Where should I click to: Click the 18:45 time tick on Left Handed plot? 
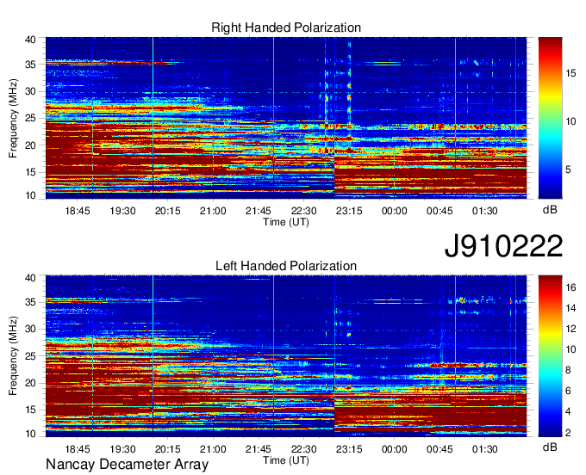(x=78, y=449)
